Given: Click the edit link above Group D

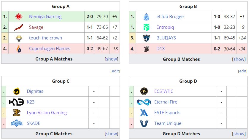Looking at the screenshot, I should click(242, 71).
